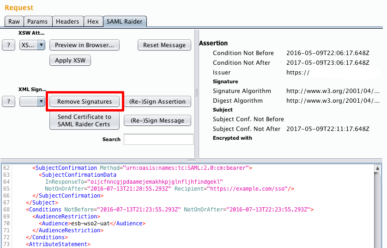Viewport: 387px width, 248px height.
Task: Click the Recipient https://example.com/sso value
Action: click(248, 189)
